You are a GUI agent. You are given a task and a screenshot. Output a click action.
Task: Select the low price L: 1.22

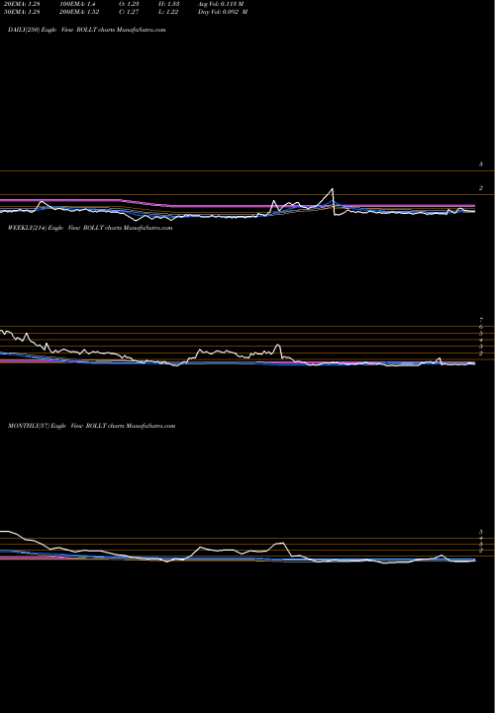168,12
